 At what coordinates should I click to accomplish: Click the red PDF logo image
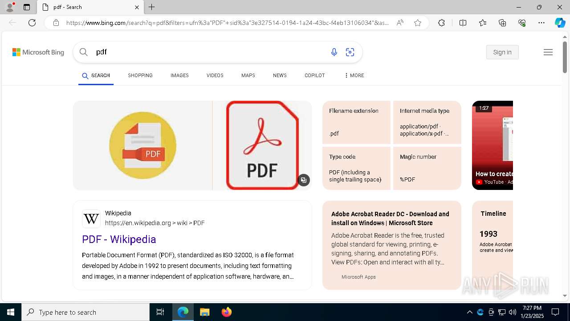262,145
